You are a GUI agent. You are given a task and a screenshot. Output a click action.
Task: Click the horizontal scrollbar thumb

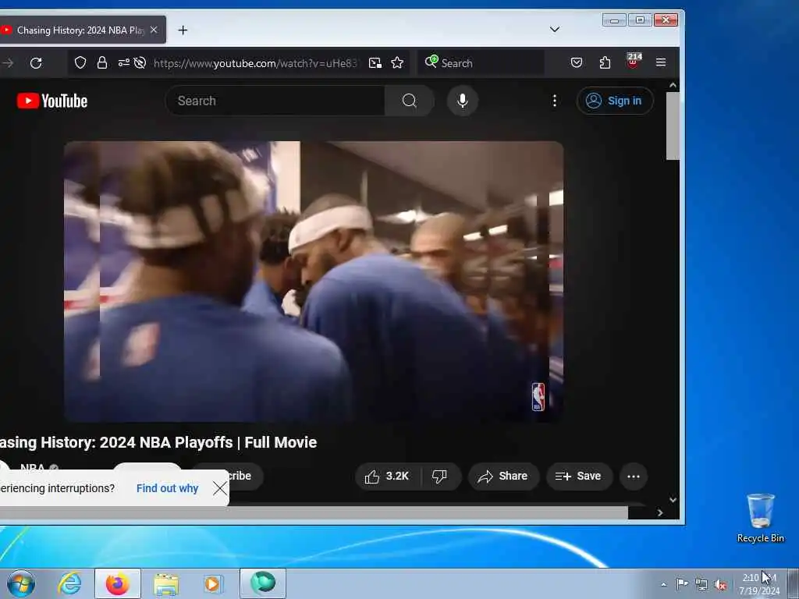click(x=314, y=513)
